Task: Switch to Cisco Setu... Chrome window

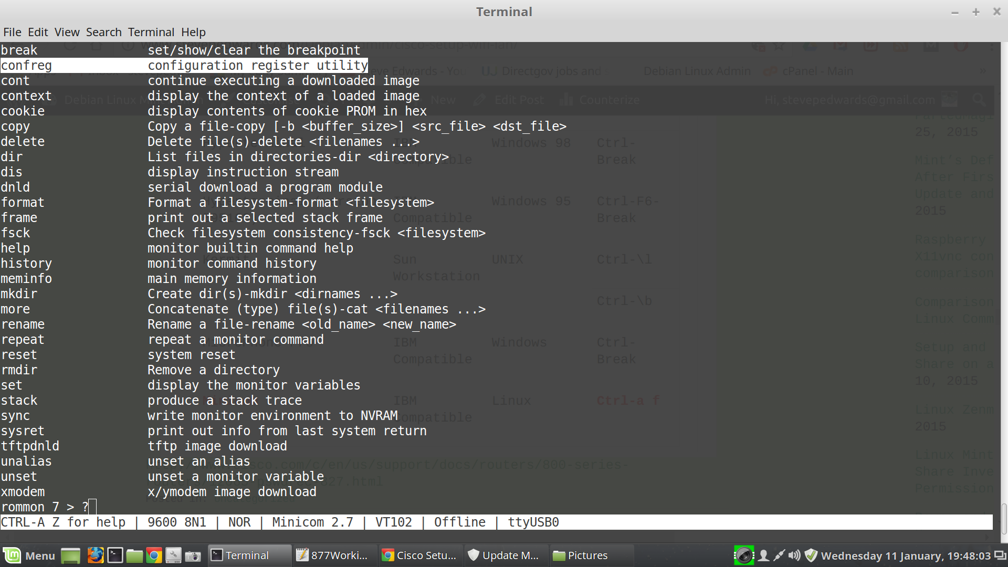Action: (420, 555)
